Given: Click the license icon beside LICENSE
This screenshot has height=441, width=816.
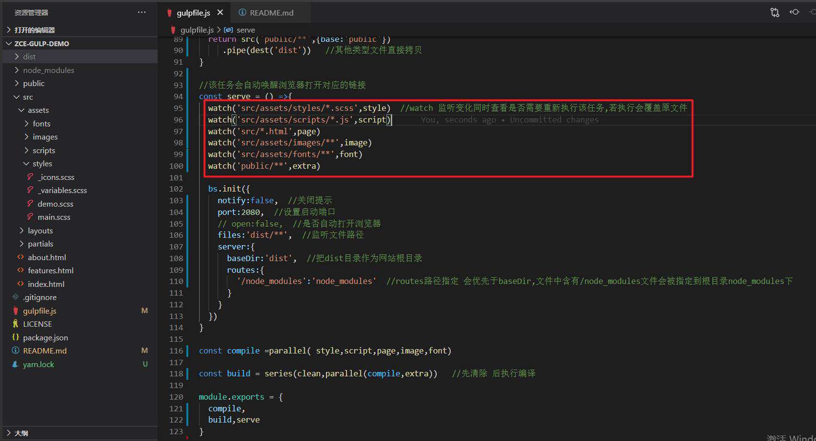Looking at the screenshot, I should [x=15, y=324].
